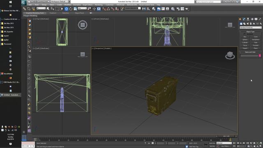Screen dimensions: 263x148
Task: Select the Shapes create category
Action: 245,24
